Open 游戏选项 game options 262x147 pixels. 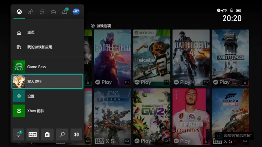(101, 26)
